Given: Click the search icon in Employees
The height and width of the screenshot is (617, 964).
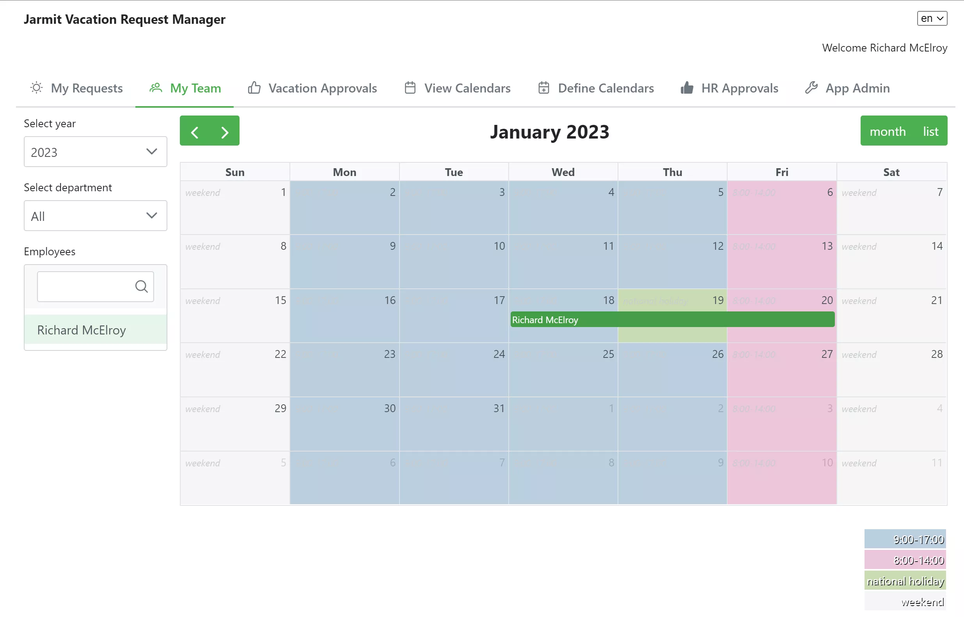Looking at the screenshot, I should pos(141,286).
